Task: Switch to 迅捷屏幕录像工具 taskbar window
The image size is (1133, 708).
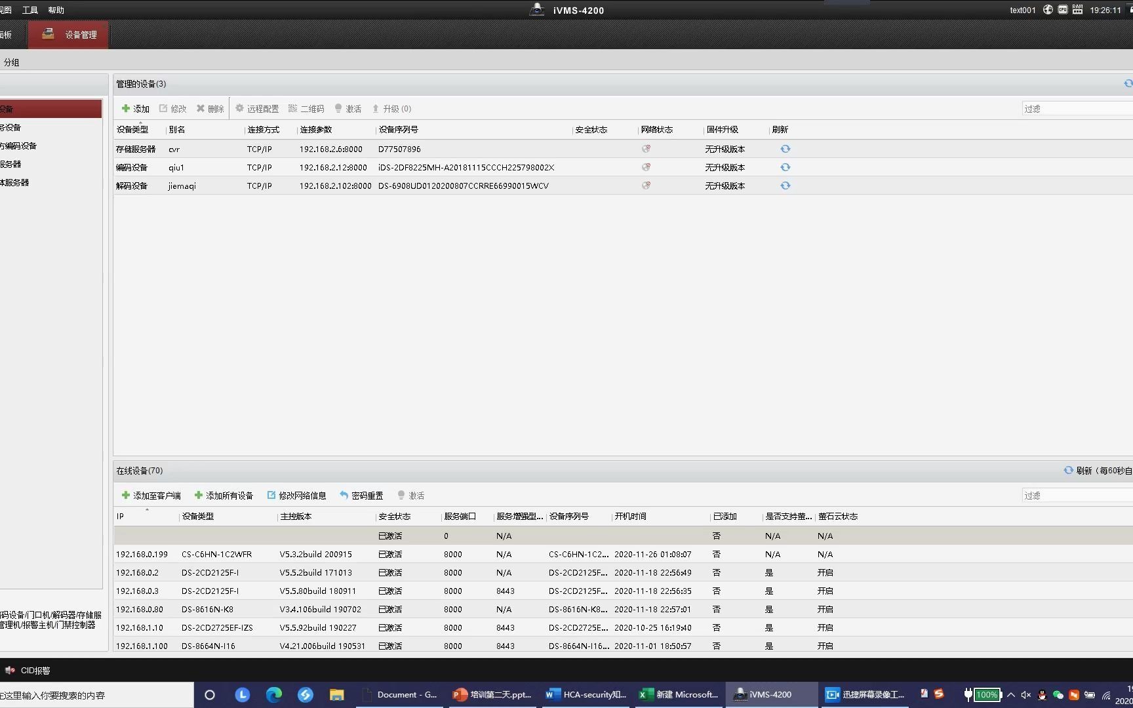Action: 865,695
